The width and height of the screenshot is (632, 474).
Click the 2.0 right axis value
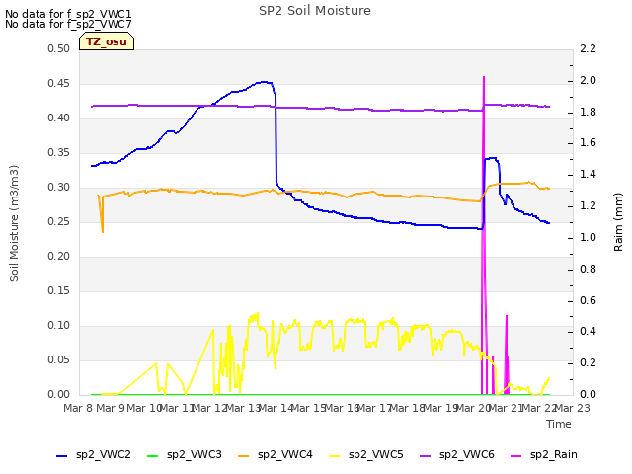tap(588, 80)
